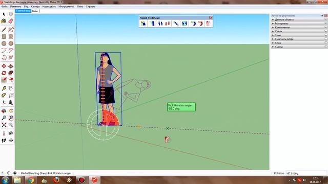Open the Нарисовать menu
Screen dimensions: 328x184
(x=49, y=7)
